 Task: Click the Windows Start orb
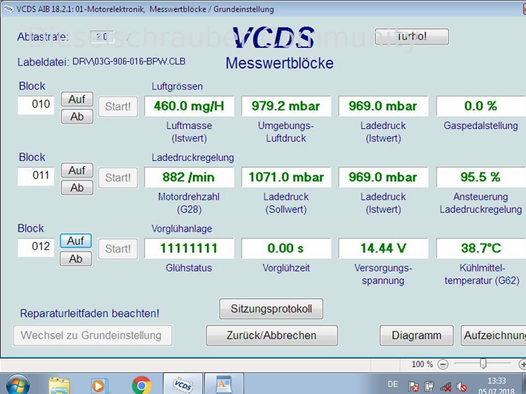tap(18, 385)
